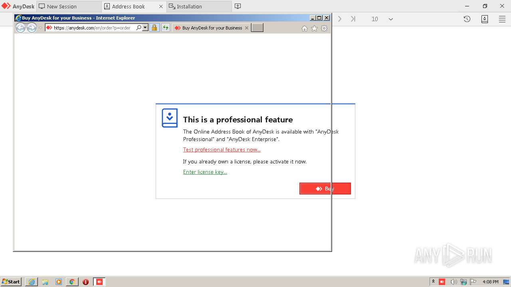
Task: Click the anydesk.com URL field
Action: coord(92,28)
